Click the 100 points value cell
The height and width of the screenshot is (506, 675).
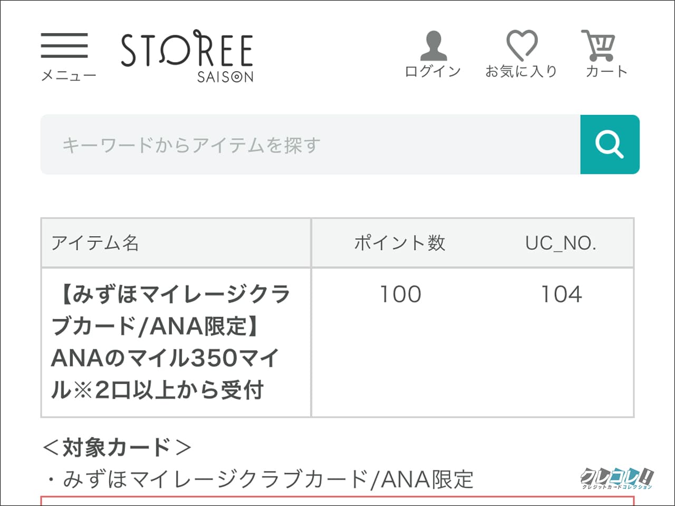click(x=401, y=294)
